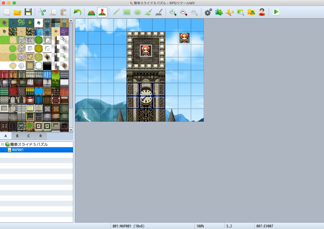
Task: Open the Plugin Manager puzzle-piece icon
Action: pyautogui.click(x=219, y=12)
